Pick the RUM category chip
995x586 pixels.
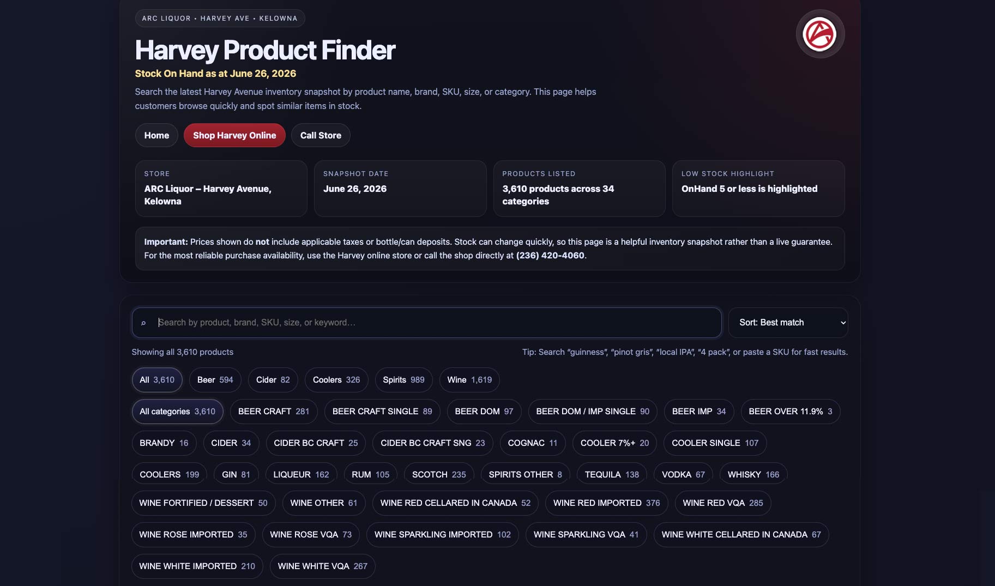tap(371, 473)
